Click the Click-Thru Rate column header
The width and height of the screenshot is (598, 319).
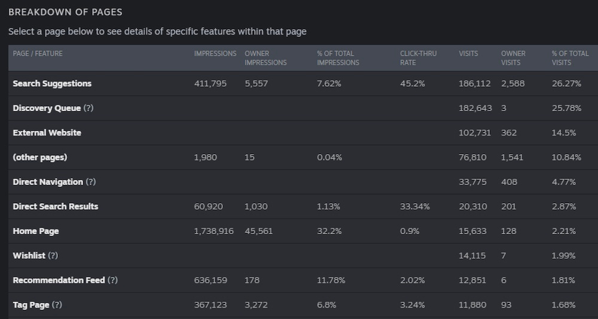point(419,58)
